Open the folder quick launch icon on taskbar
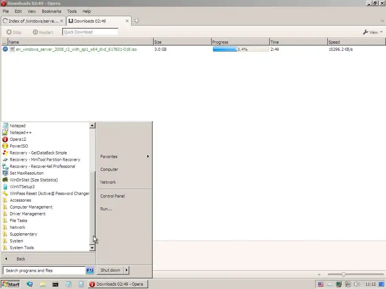 tap(43, 284)
